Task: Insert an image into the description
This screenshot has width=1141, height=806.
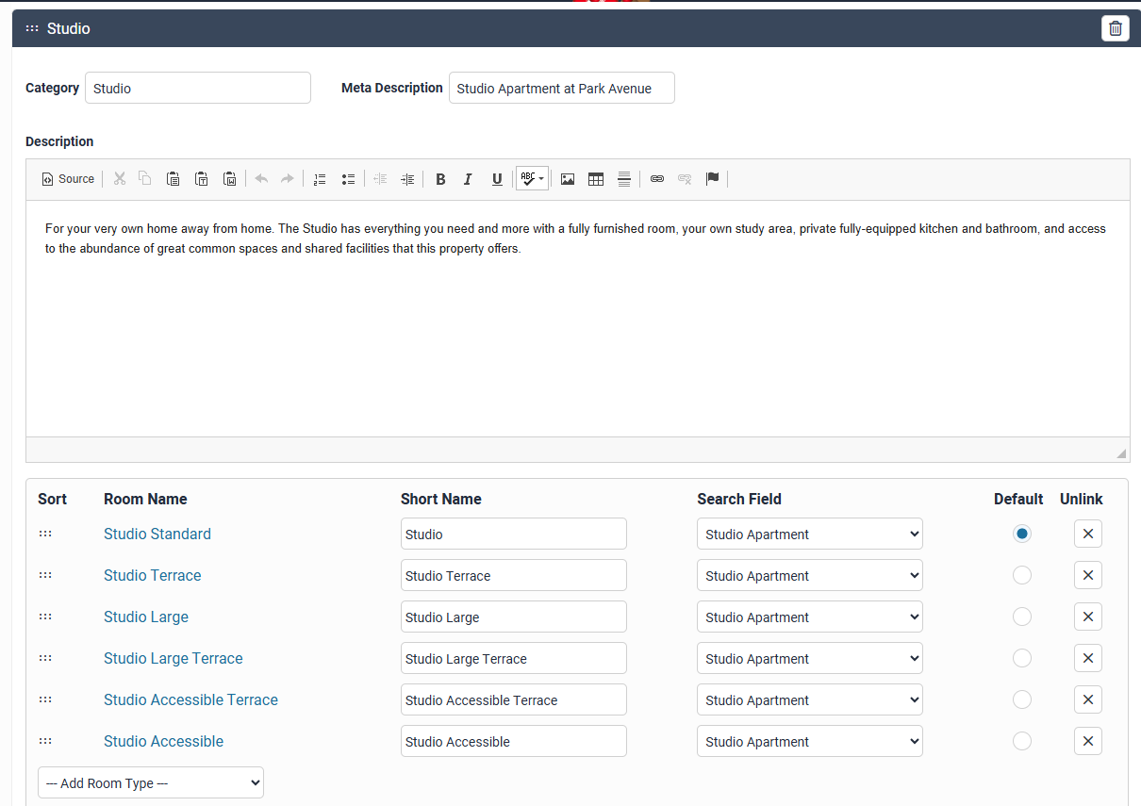Action: pyautogui.click(x=568, y=179)
